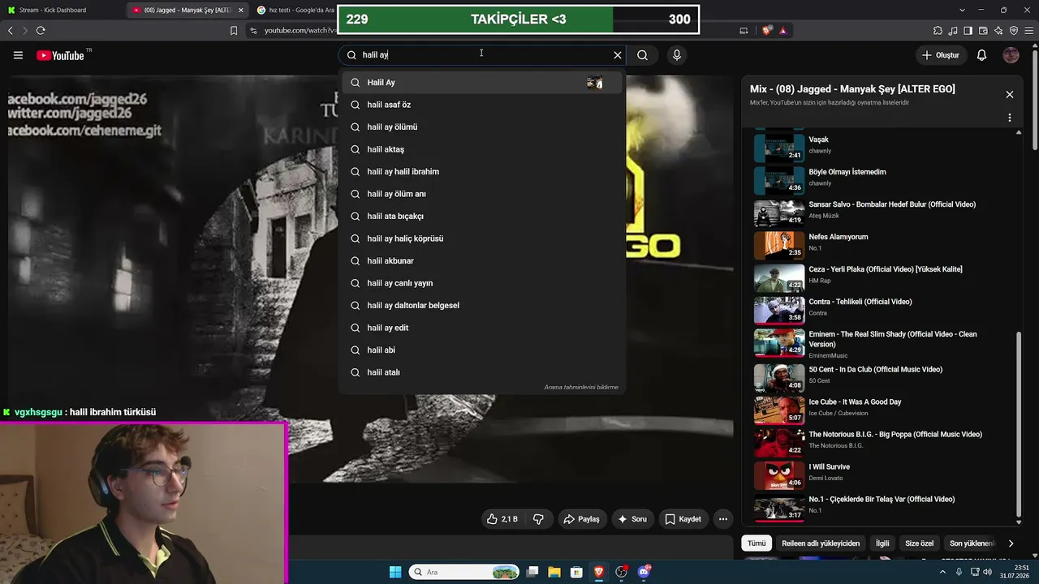
Task: Open Windows Start menu
Action: 395,572
